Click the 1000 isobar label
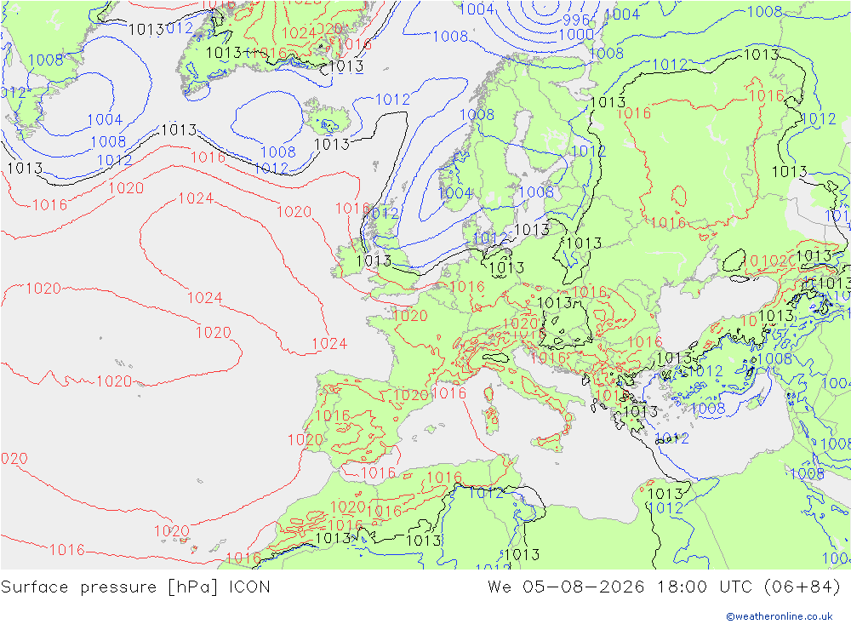Screen dimensions: 851x624 click(576, 34)
